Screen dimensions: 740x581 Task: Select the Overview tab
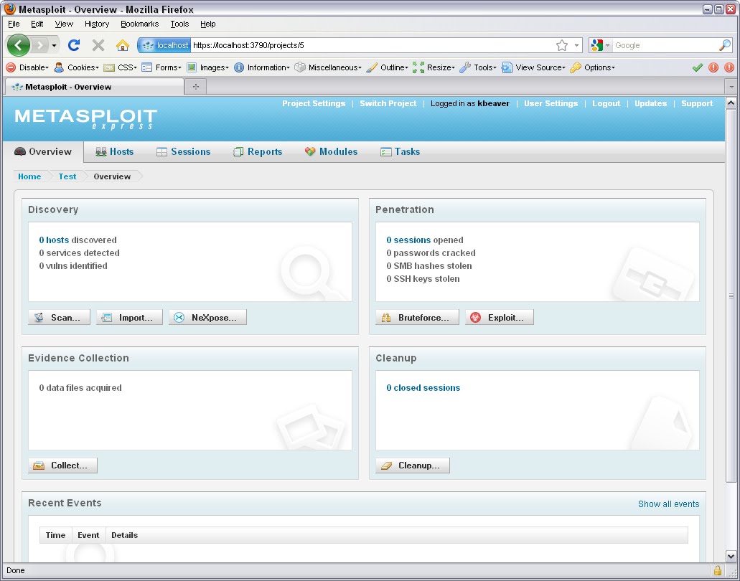tap(43, 151)
